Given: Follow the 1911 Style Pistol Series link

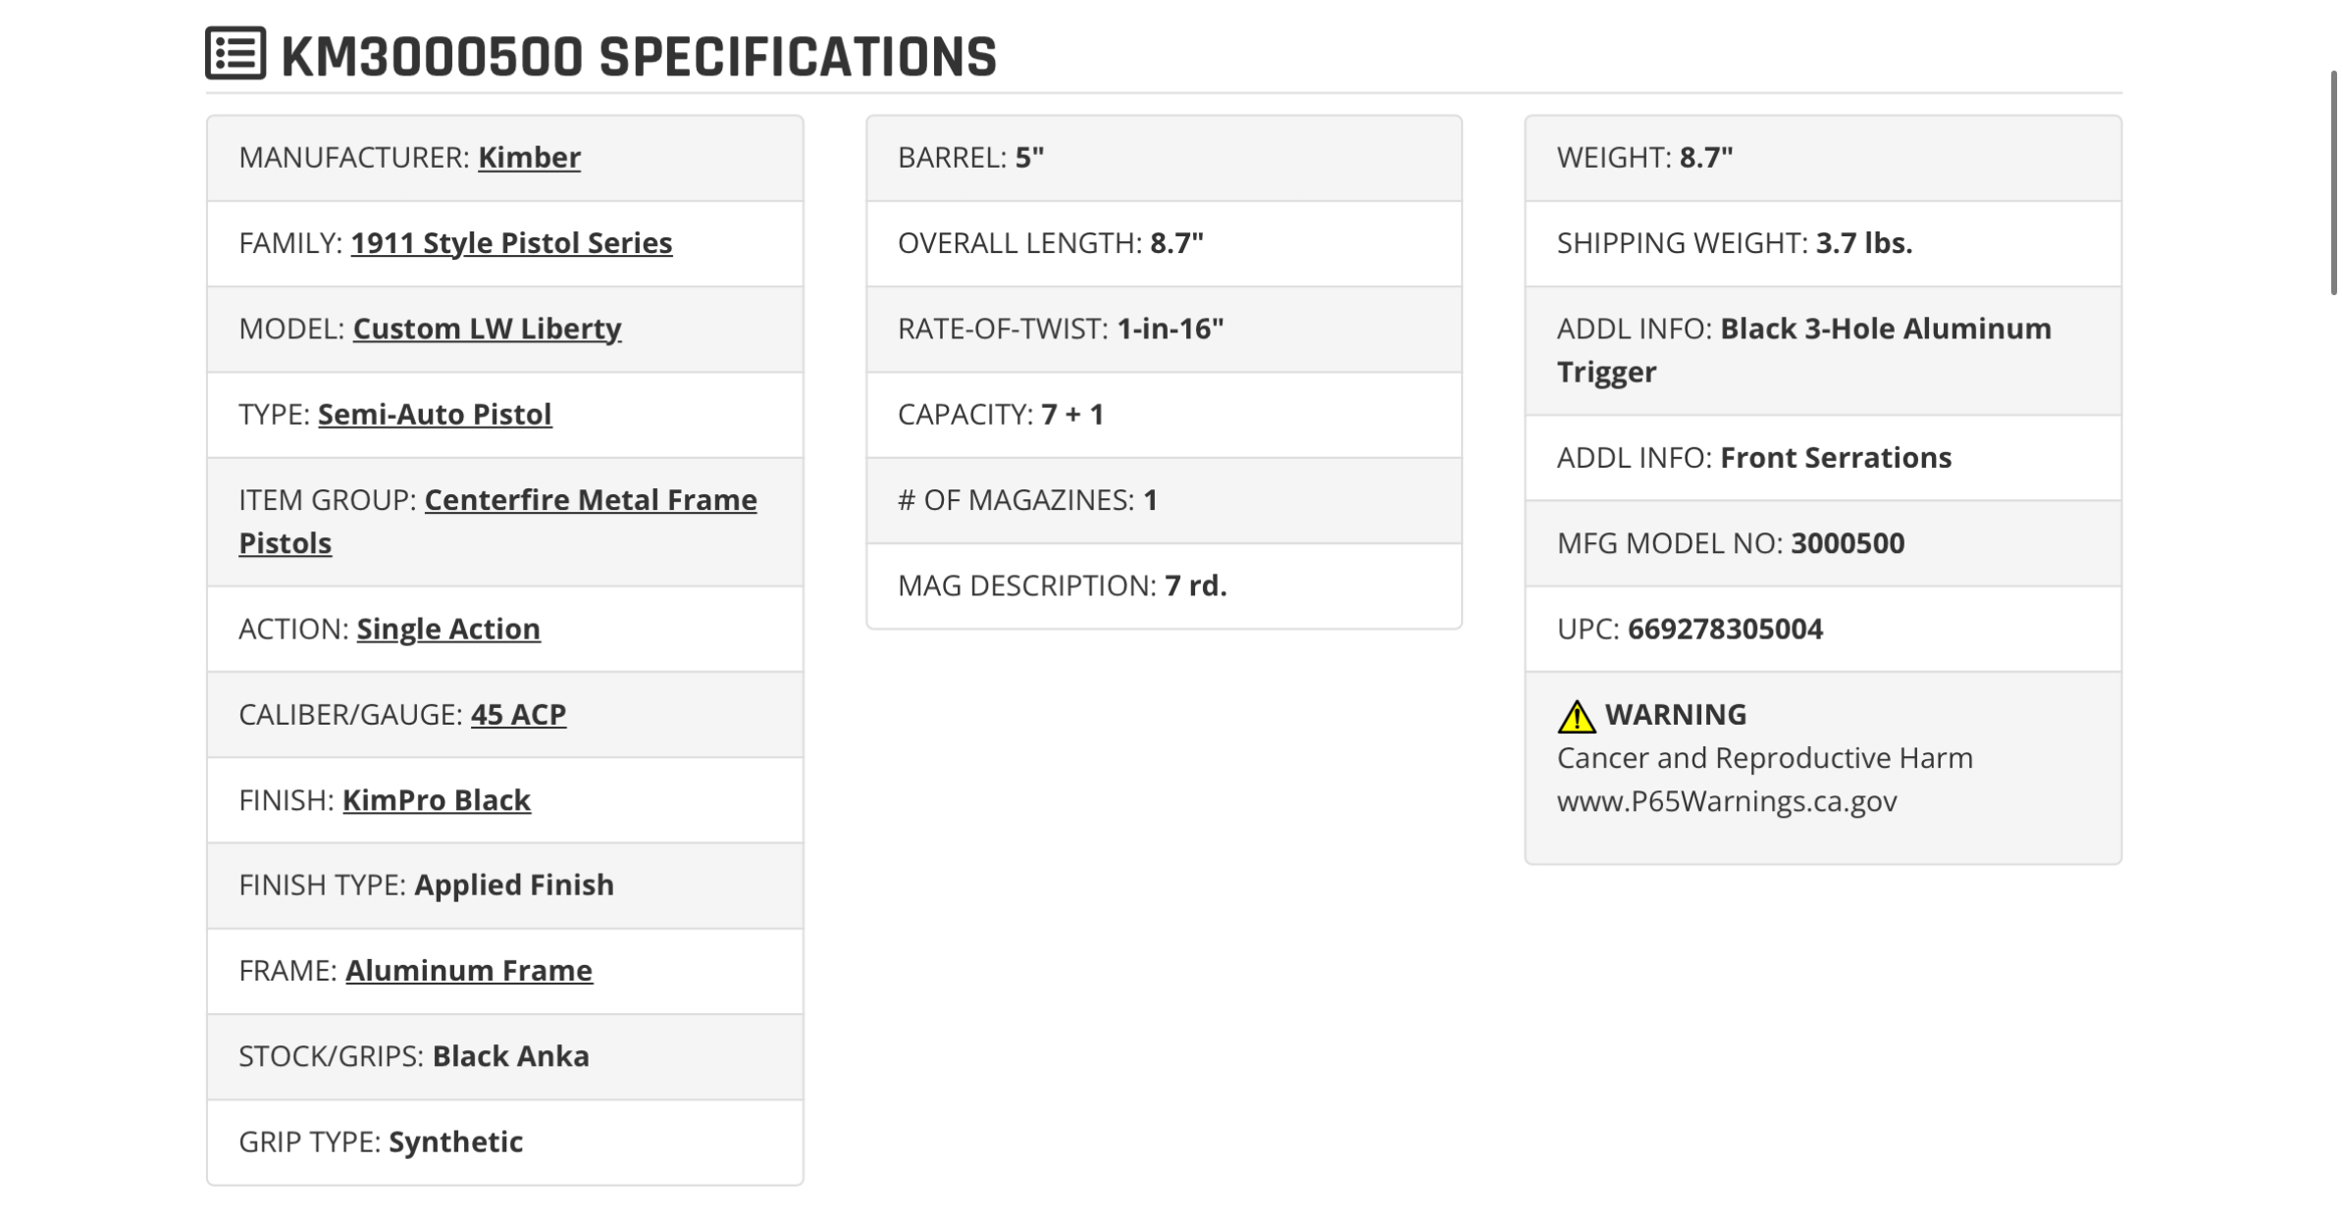Looking at the screenshot, I should pyautogui.click(x=511, y=243).
